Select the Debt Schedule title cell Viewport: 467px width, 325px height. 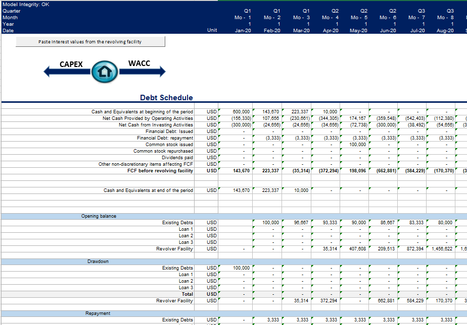166,98
